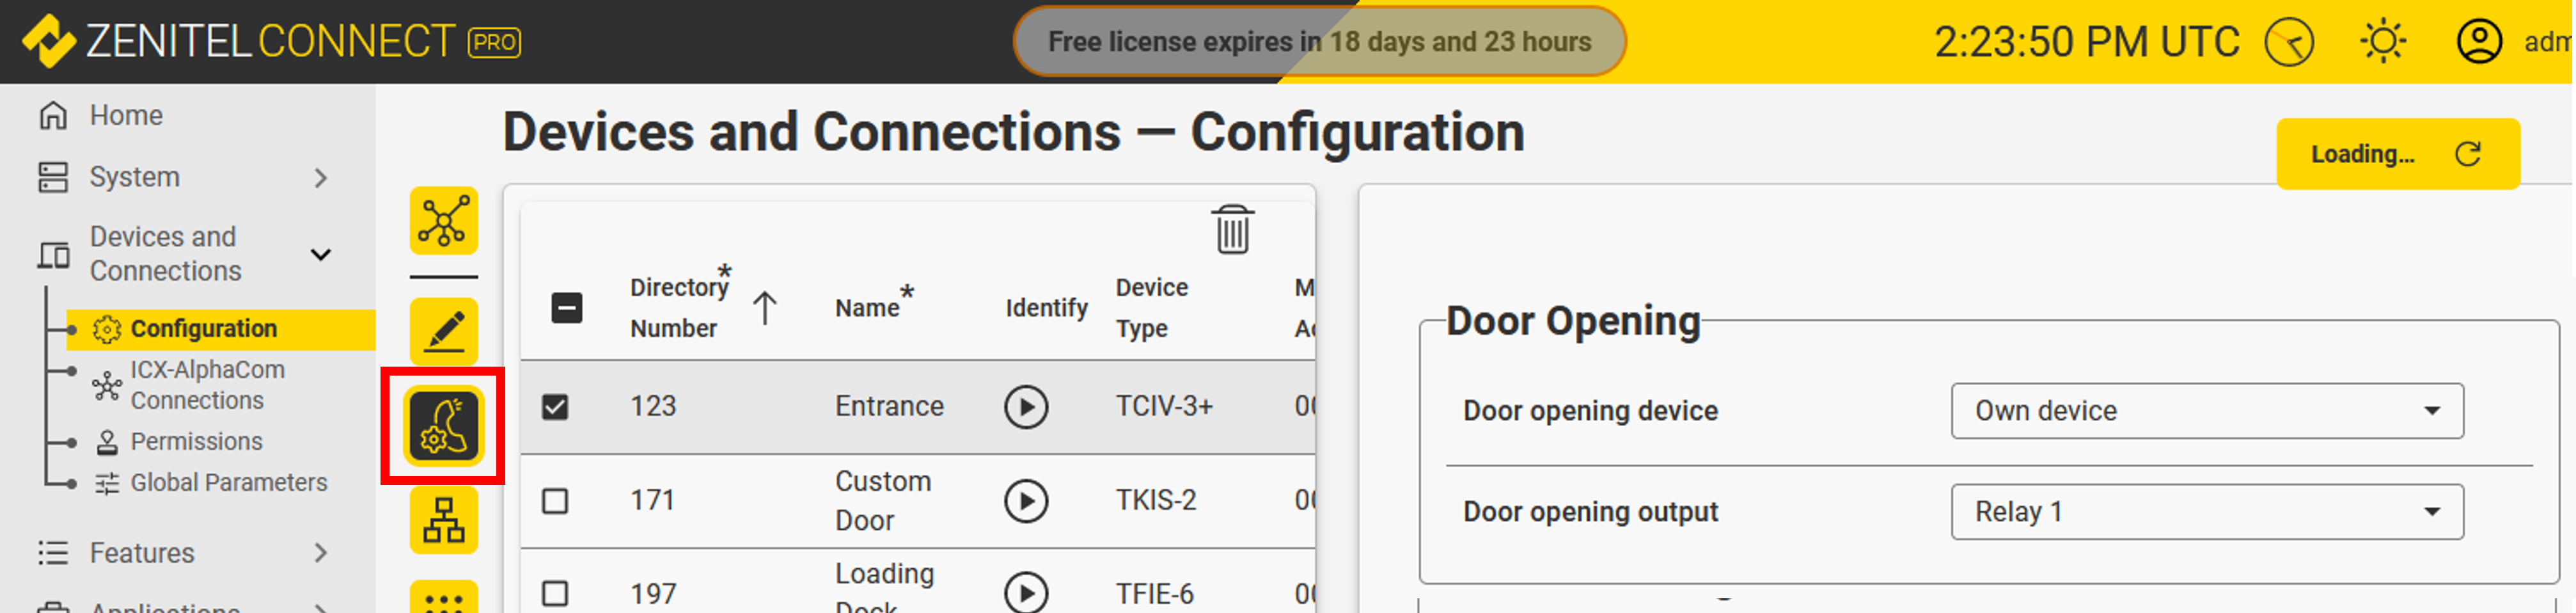Click the network topology icon
2576x613 pixels.
443,221
